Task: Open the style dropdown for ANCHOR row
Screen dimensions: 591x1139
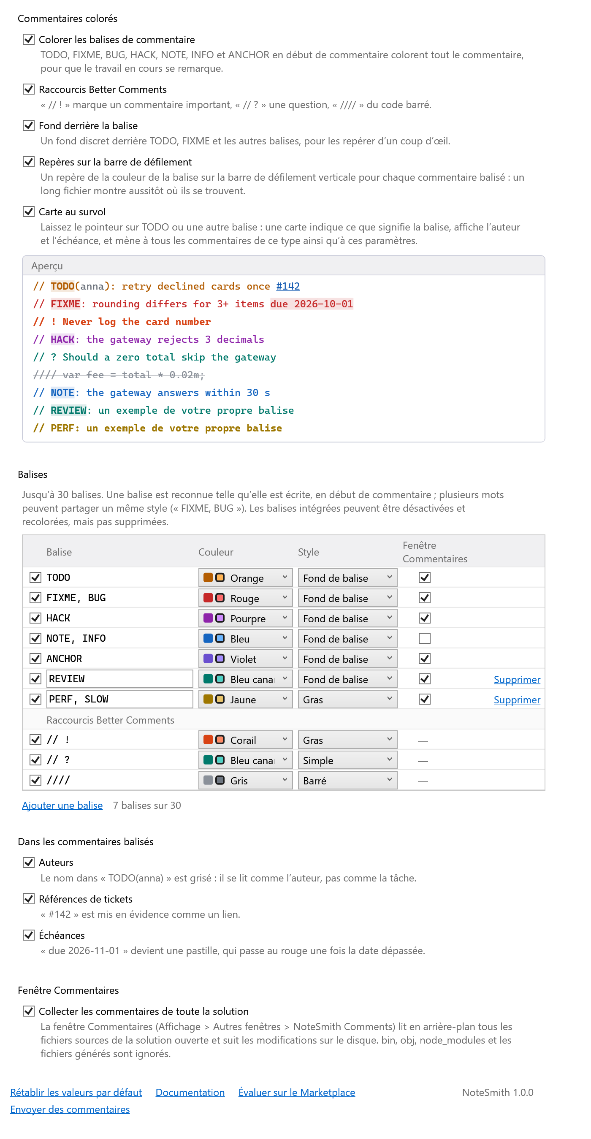Action: (x=347, y=659)
